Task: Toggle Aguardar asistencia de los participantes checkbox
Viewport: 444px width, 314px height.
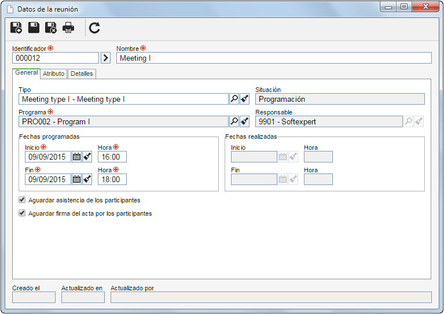Action: (22, 200)
